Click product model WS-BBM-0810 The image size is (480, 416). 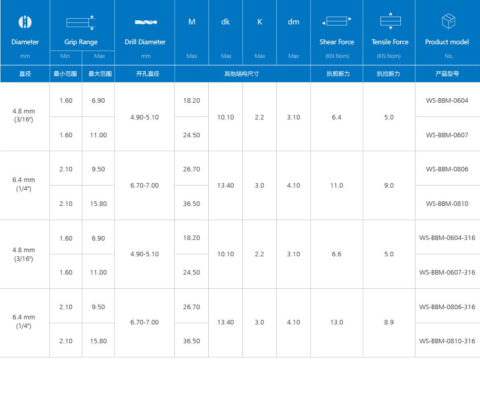pyautogui.click(x=447, y=203)
